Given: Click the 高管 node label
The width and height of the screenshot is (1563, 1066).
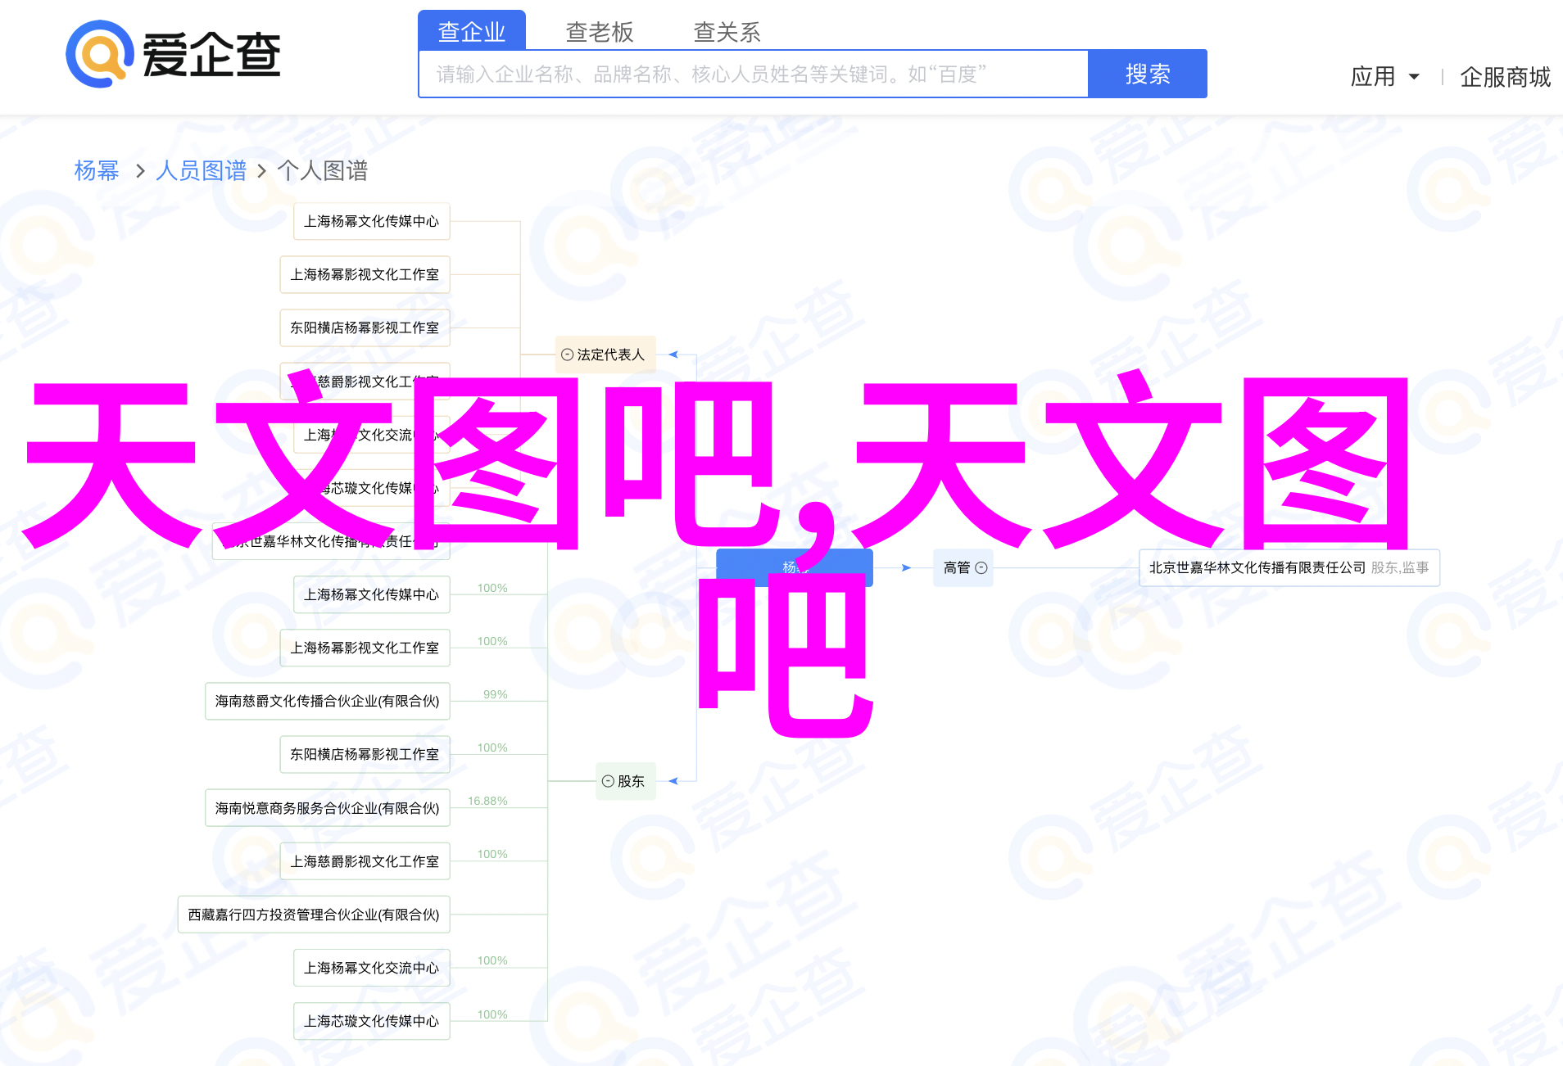Looking at the screenshot, I should (x=957, y=567).
